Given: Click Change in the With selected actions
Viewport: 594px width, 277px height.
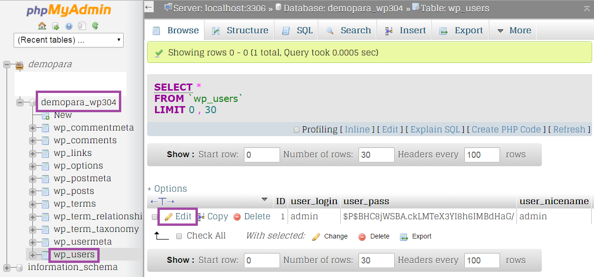Looking at the screenshot, I should 330,237.
